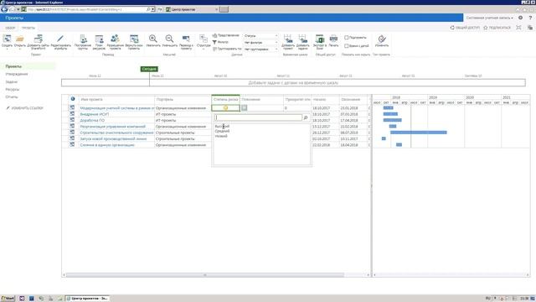
Task: Click the Центр проектов browser tab
Action: [x=191, y=9]
